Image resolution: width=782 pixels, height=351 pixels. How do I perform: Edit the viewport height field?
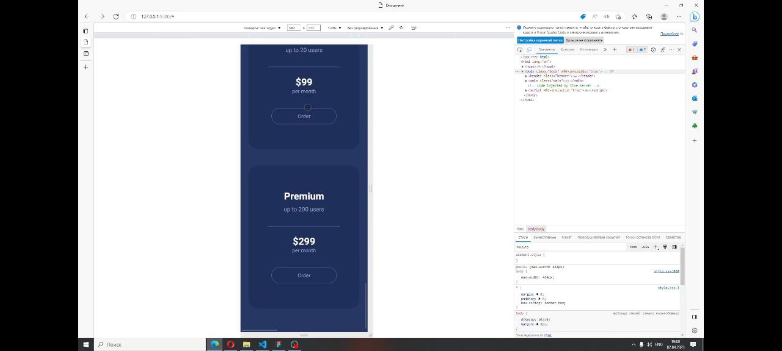tap(313, 28)
